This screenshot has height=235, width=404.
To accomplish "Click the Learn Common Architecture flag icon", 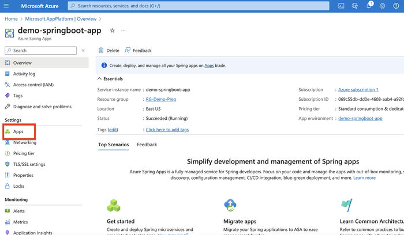I will click(346, 205).
